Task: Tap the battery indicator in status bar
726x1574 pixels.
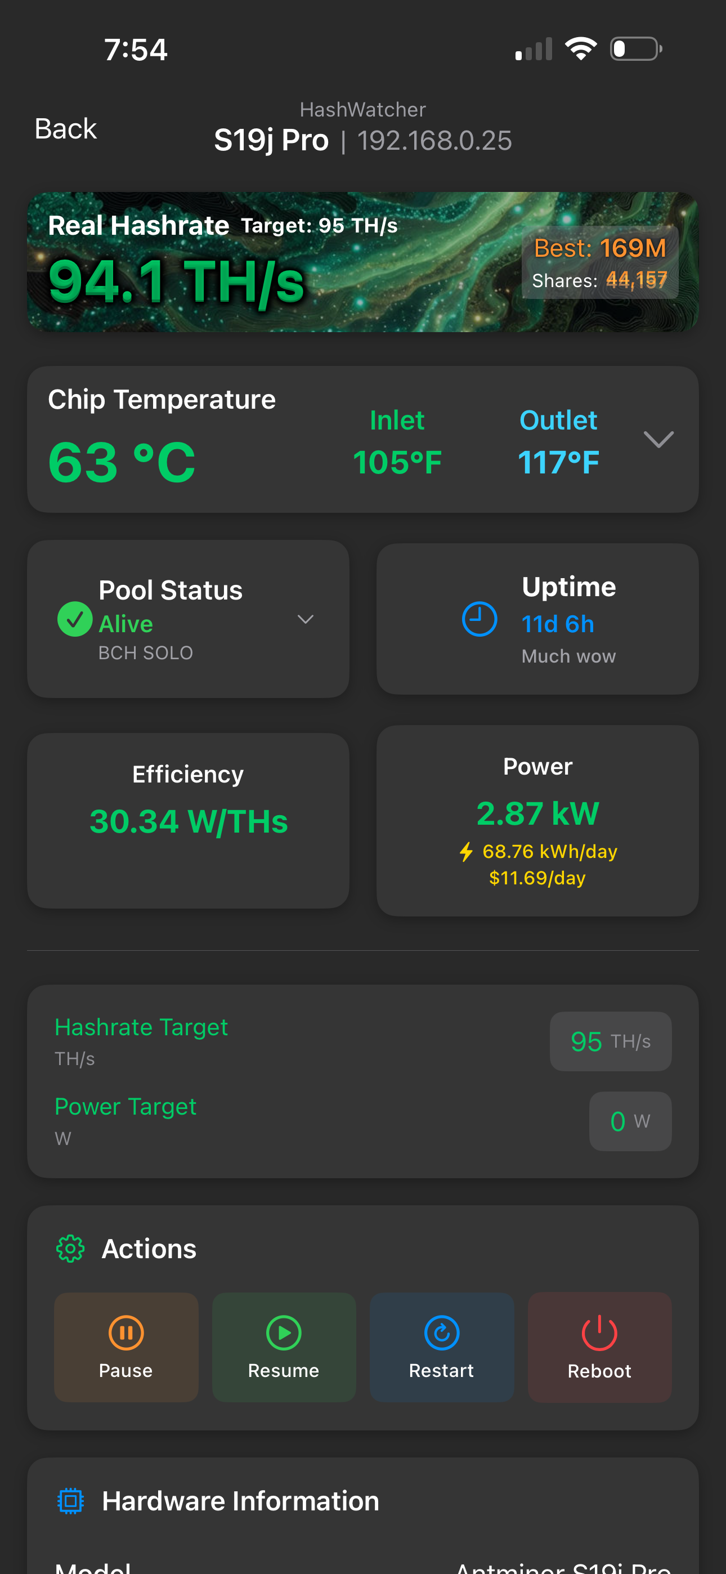Action: pyautogui.click(x=635, y=49)
